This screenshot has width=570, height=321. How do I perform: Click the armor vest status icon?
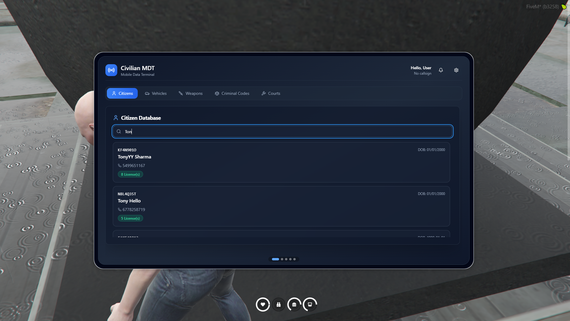[x=278, y=304]
